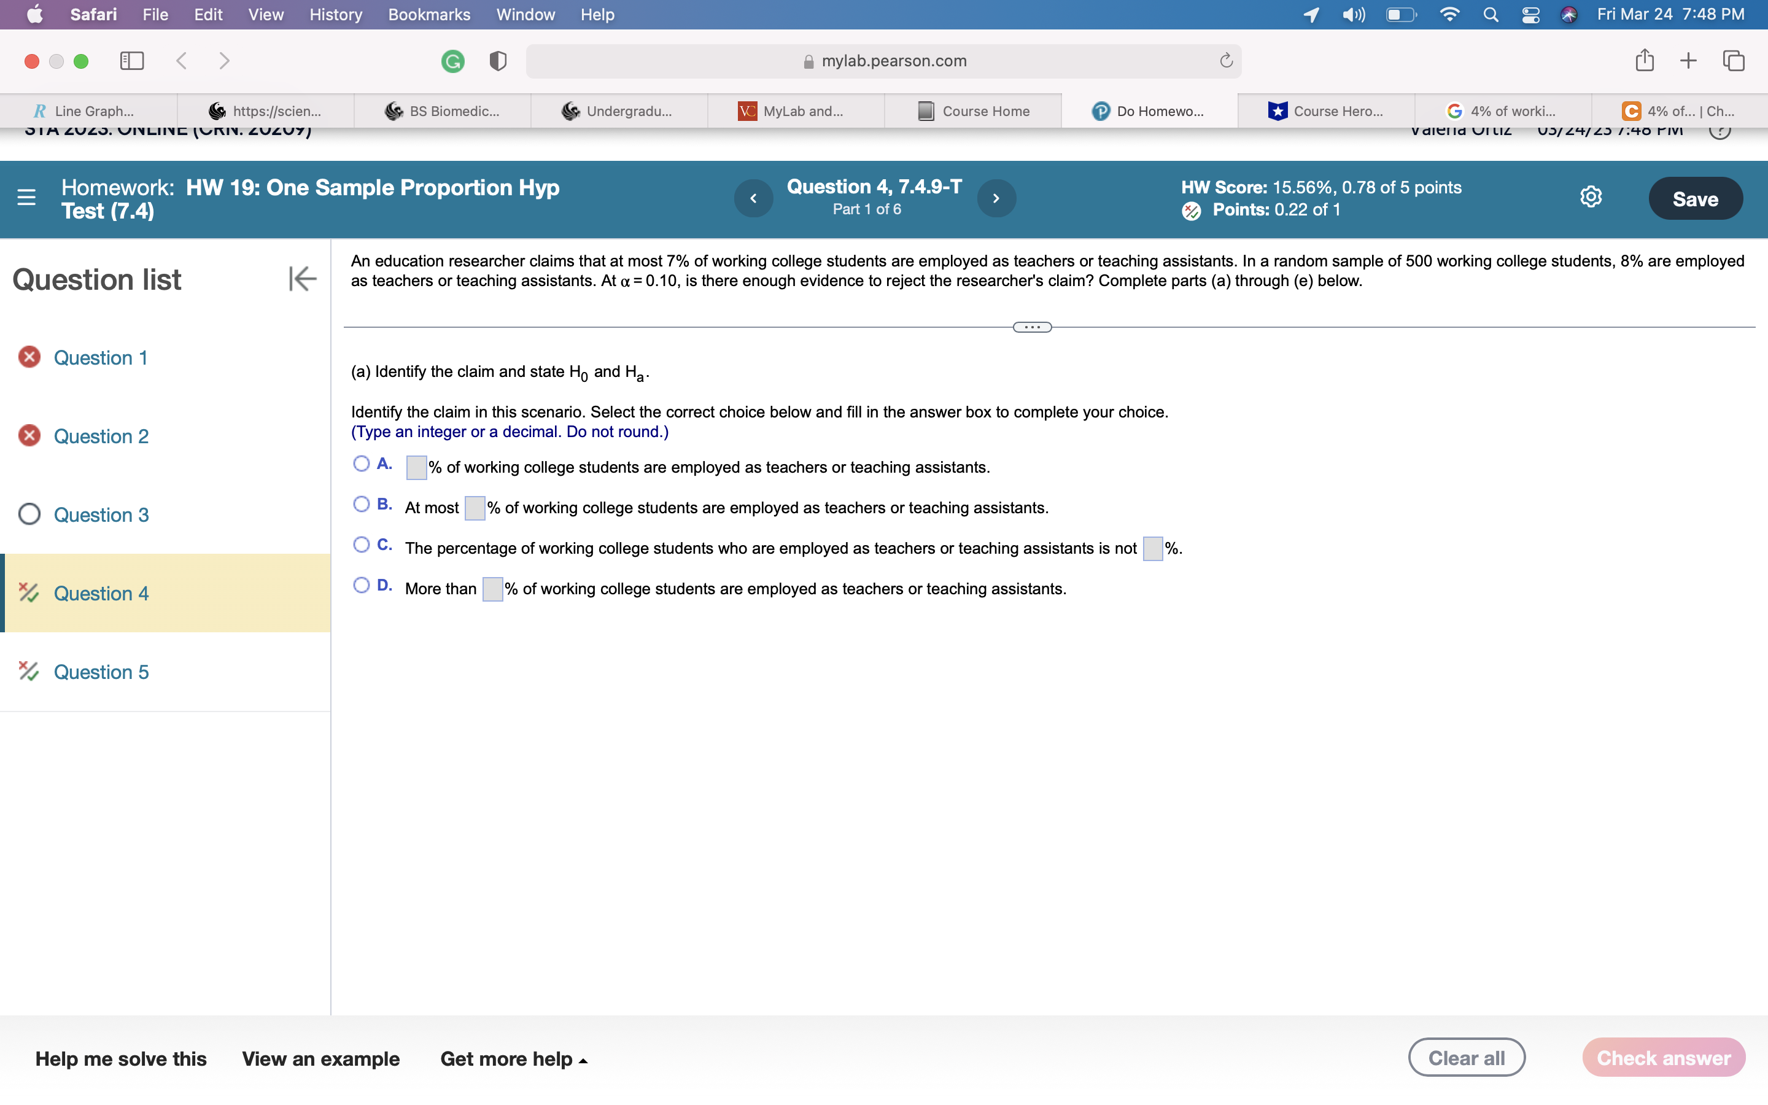This screenshot has height=1105, width=1768.
Task: Open the Safari History menu
Action: [x=335, y=15]
